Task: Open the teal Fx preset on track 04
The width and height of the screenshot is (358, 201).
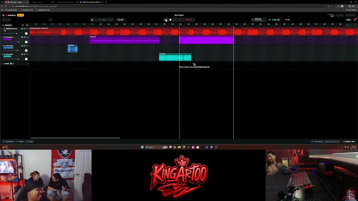Action: coord(7,56)
